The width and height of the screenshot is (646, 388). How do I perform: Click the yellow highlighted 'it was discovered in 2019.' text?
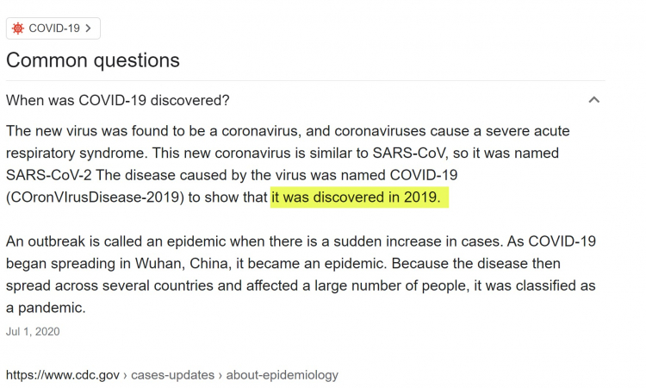tap(359, 197)
